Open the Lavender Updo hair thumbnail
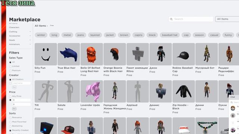The image size is (239, 134). tap(92, 91)
